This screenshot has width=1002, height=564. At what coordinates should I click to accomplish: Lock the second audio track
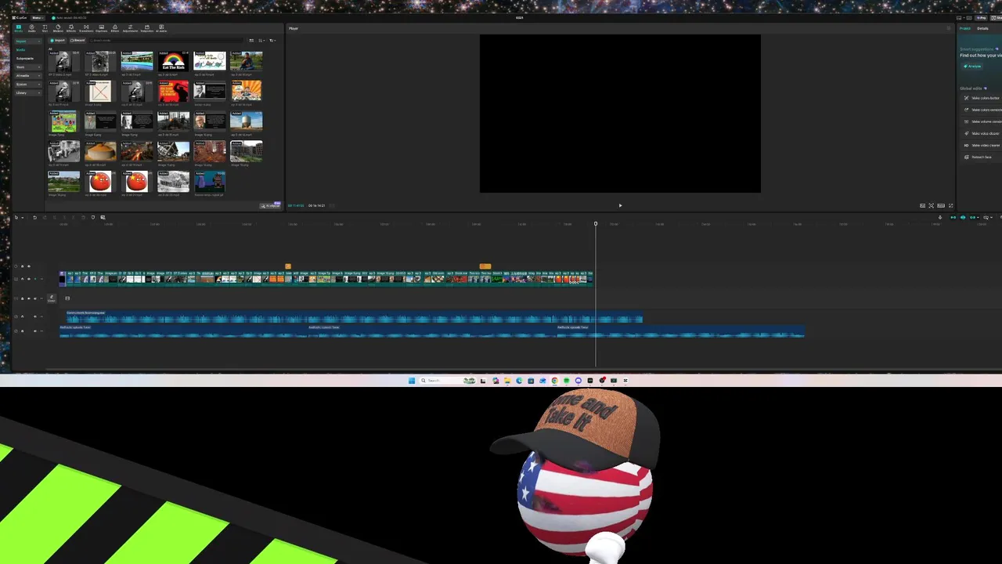tap(22, 331)
